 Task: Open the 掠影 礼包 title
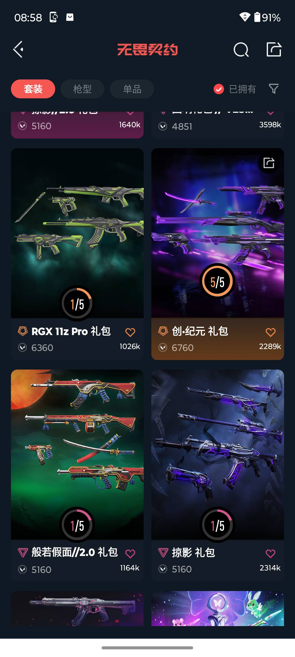pyautogui.click(x=193, y=553)
